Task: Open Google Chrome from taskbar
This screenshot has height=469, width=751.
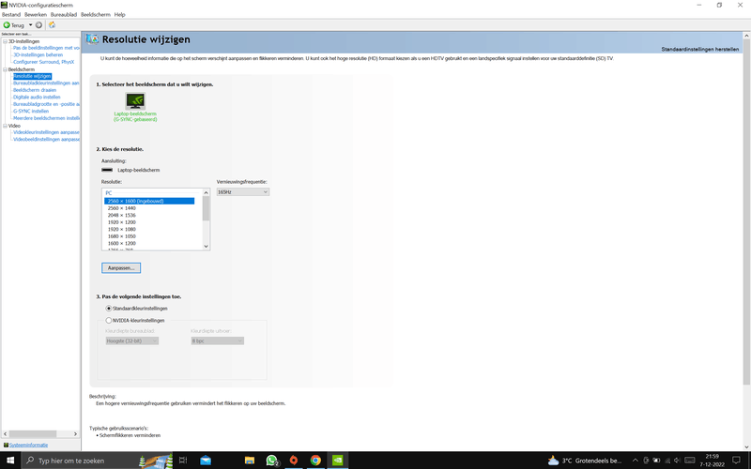Action: (x=315, y=461)
